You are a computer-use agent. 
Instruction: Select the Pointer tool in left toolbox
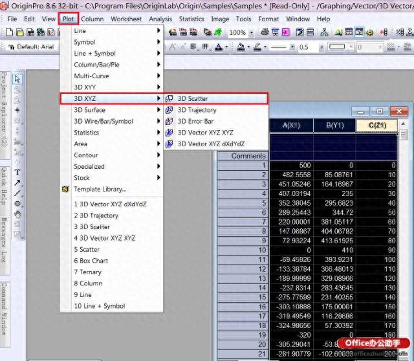(x=17, y=79)
